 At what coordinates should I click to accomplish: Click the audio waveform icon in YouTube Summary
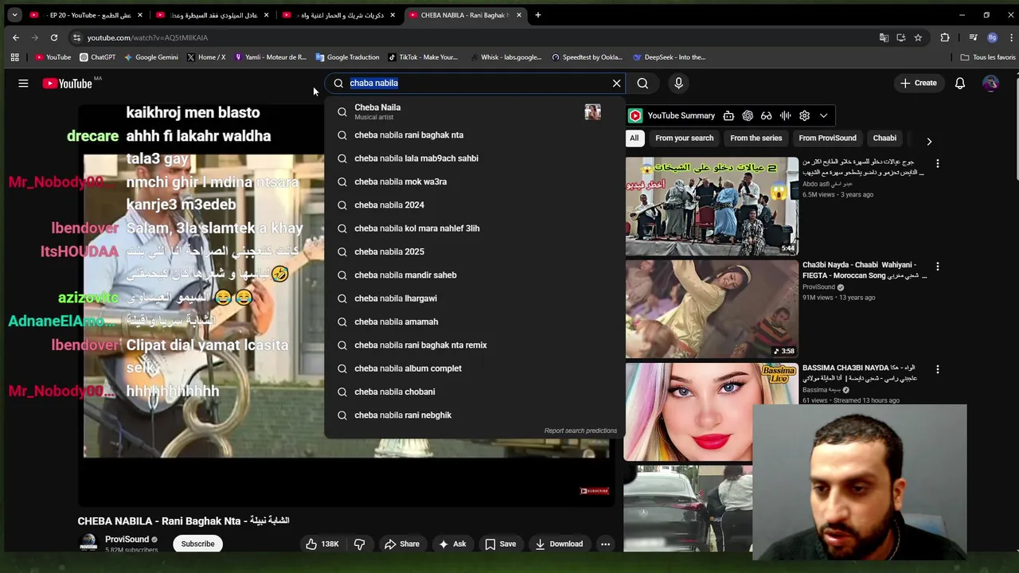pyautogui.click(x=786, y=115)
